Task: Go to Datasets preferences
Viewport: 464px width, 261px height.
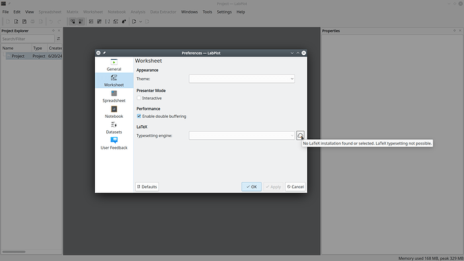Action: (114, 128)
